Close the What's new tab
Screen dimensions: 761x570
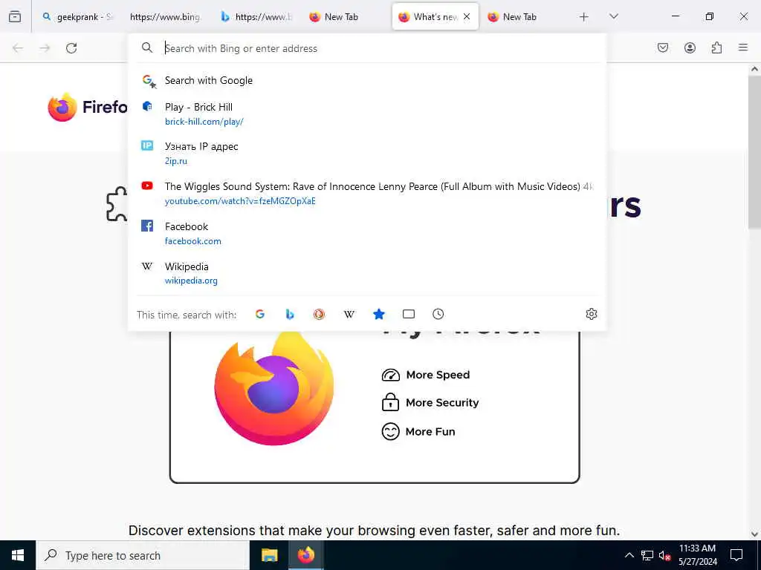pos(467,16)
